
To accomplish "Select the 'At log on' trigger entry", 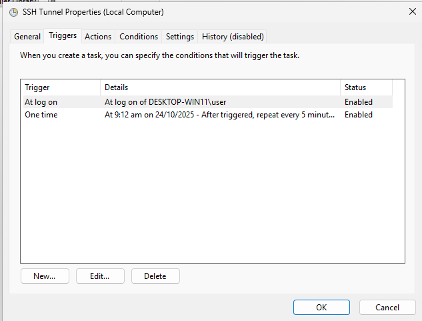I will (x=41, y=102).
